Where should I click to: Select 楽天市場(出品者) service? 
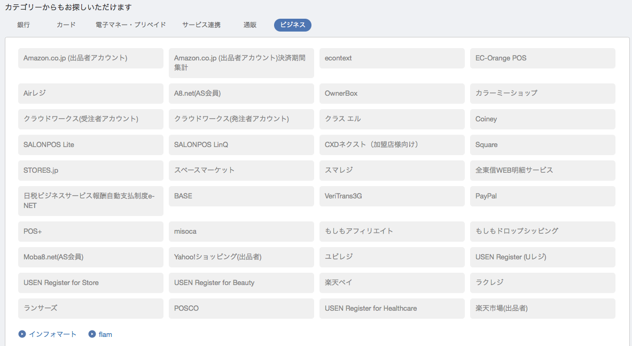[543, 309]
